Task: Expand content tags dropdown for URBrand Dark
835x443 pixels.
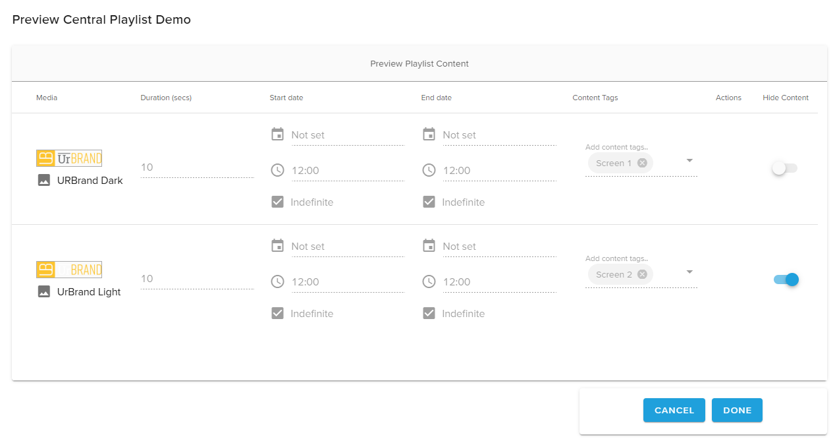Action: click(689, 160)
